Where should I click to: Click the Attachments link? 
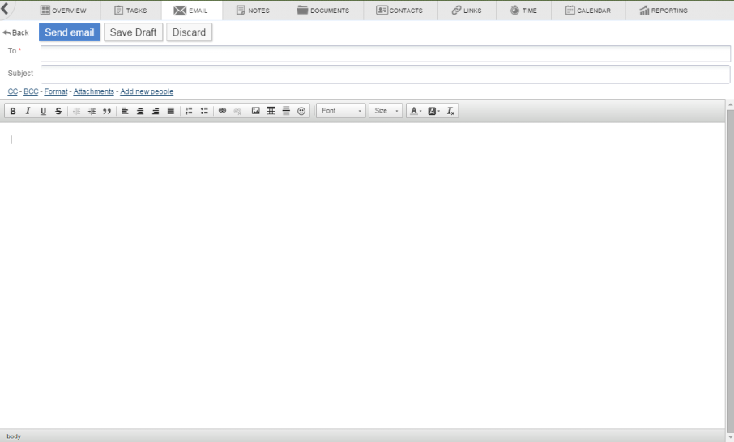[94, 91]
